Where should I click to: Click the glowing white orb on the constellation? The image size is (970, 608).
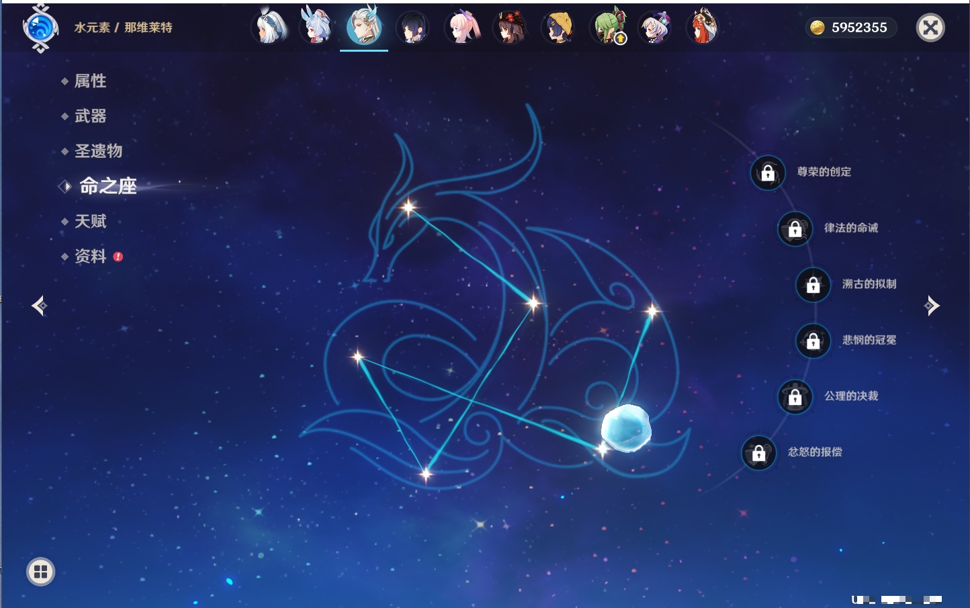pyautogui.click(x=626, y=428)
